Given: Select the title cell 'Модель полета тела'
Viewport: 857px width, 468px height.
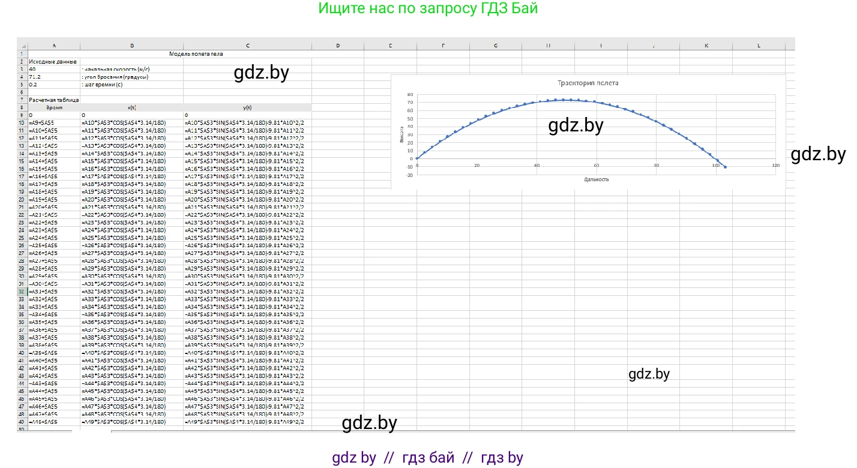Looking at the screenshot, I should [196, 53].
